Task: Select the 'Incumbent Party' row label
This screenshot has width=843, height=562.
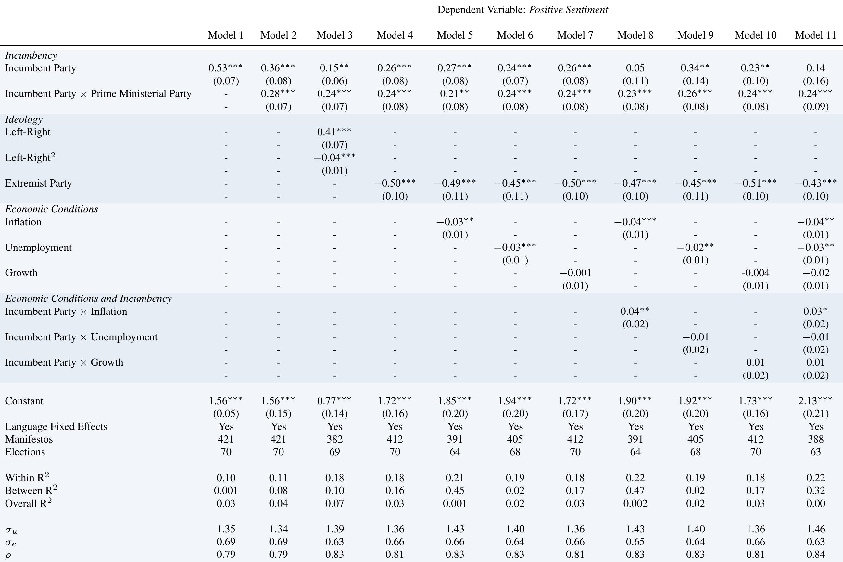Action: [x=41, y=68]
